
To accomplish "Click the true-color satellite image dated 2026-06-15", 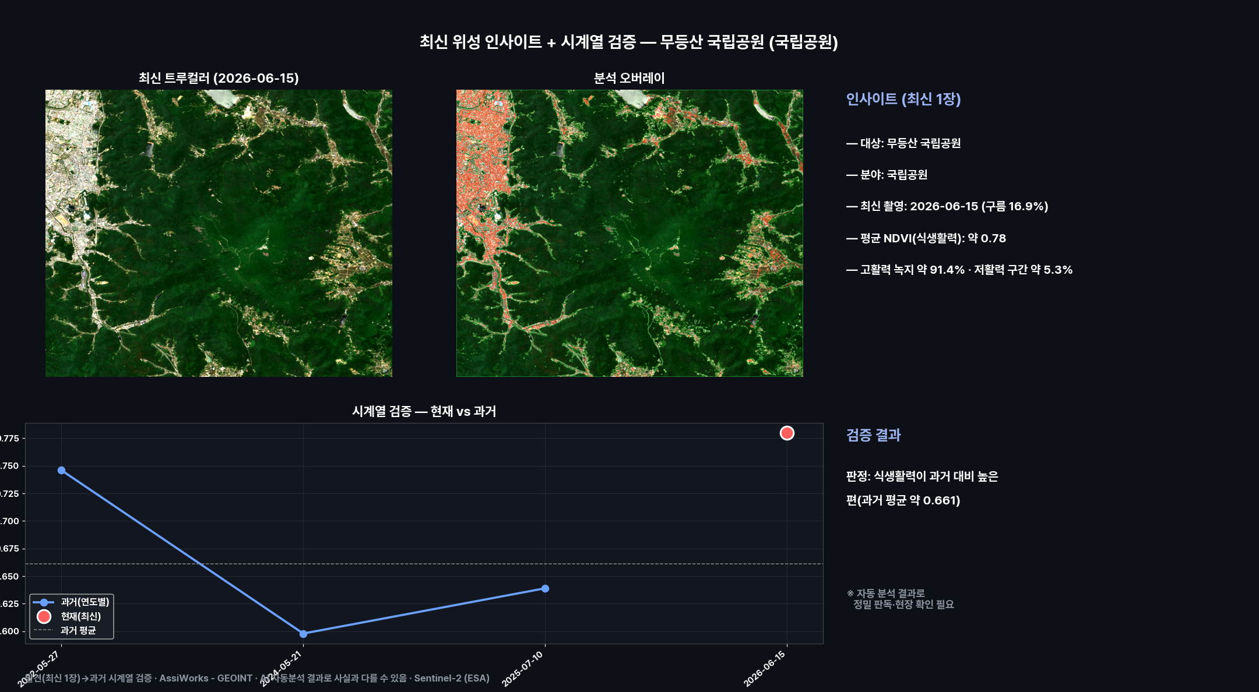I will click(x=219, y=233).
